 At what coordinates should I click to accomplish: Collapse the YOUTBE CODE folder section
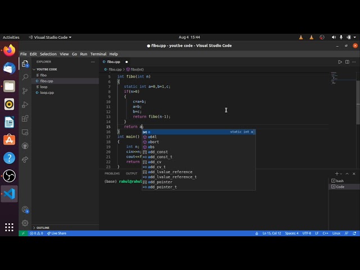(x=46, y=69)
